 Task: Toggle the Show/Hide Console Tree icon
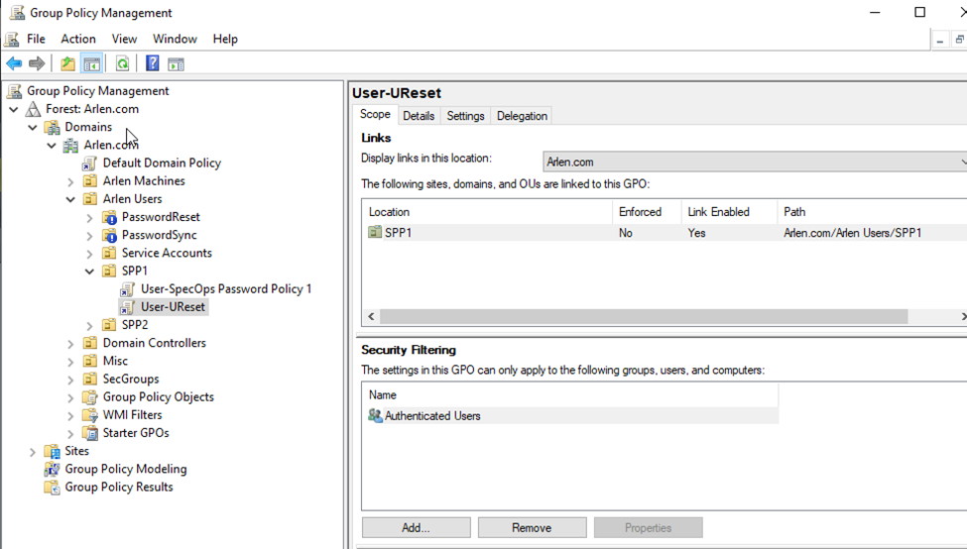(x=92, y=63)
